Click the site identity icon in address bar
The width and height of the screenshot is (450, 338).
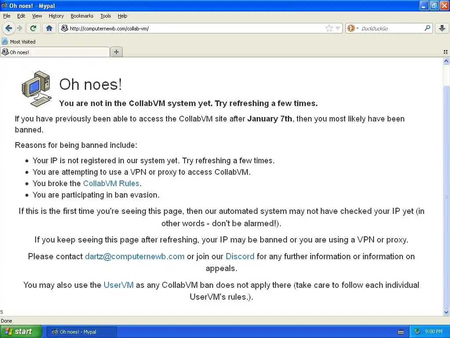coord(65,28)
